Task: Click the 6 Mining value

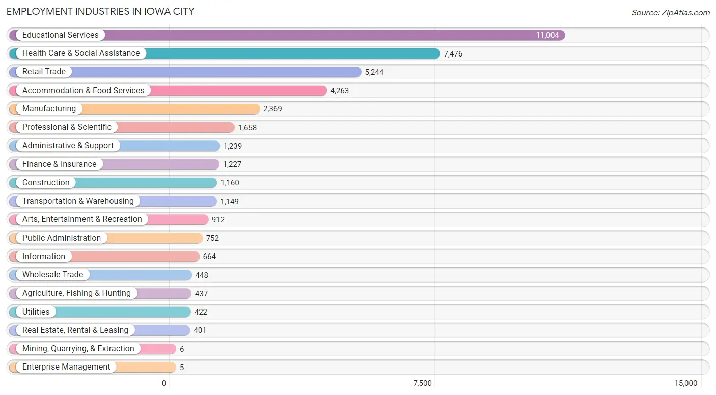Action: pos(182,349)
